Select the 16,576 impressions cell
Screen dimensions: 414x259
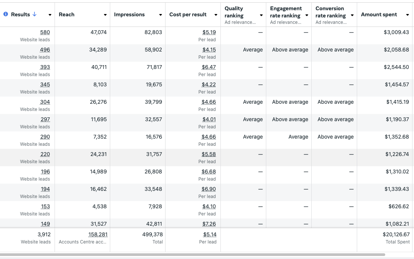154,137
